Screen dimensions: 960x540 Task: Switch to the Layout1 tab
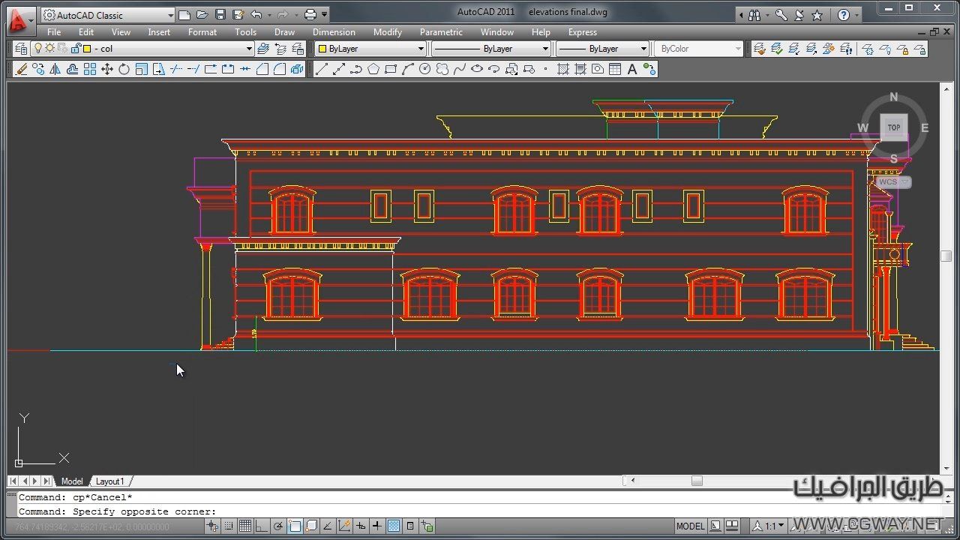pos(109,481)
